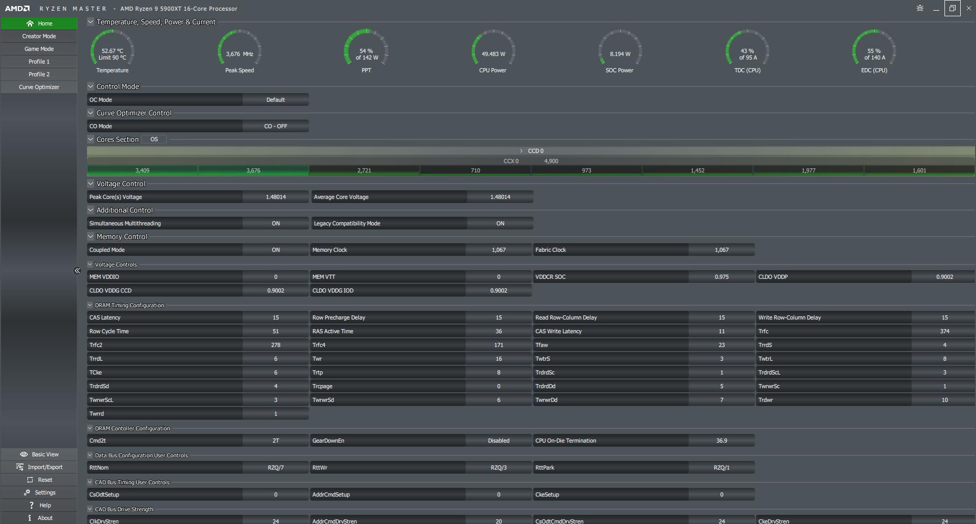Viewport: 976px width, 524px height.
Task: Click the core bar showing 3,676 MHz
Action: [253, 170]
